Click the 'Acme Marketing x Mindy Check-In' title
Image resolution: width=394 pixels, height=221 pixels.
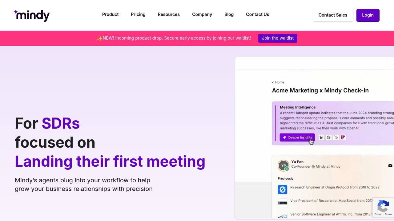[x=320, y=91]
